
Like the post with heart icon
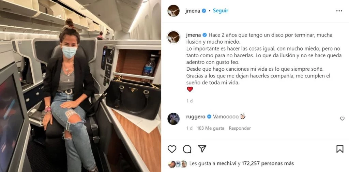click(172, 149)
